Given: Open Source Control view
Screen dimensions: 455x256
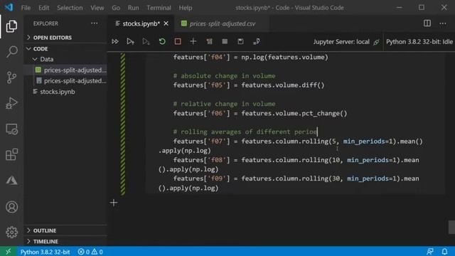Looking at the screenshot, I should coord(11,78).
